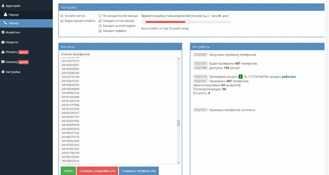Toggle Заходил на этой неделе checkbox
329x175 pixels.
(100, 26)
